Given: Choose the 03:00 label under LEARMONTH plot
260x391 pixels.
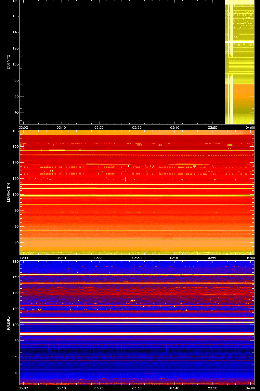Looking at the screenshot, I should pos(23,258).
